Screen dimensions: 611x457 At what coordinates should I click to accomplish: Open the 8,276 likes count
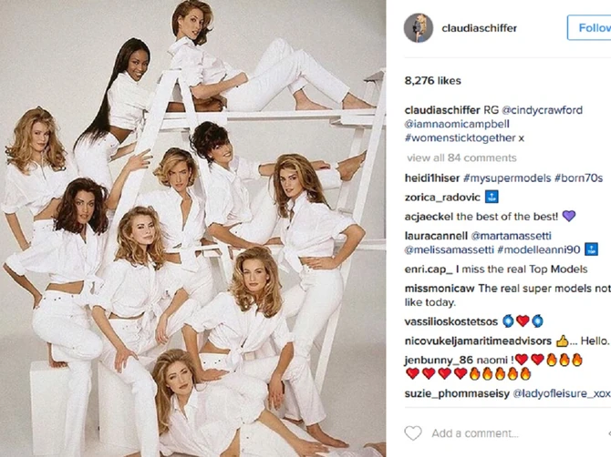coord(433,81)
